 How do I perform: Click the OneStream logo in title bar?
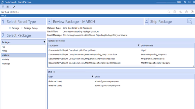tap(2, 2)
